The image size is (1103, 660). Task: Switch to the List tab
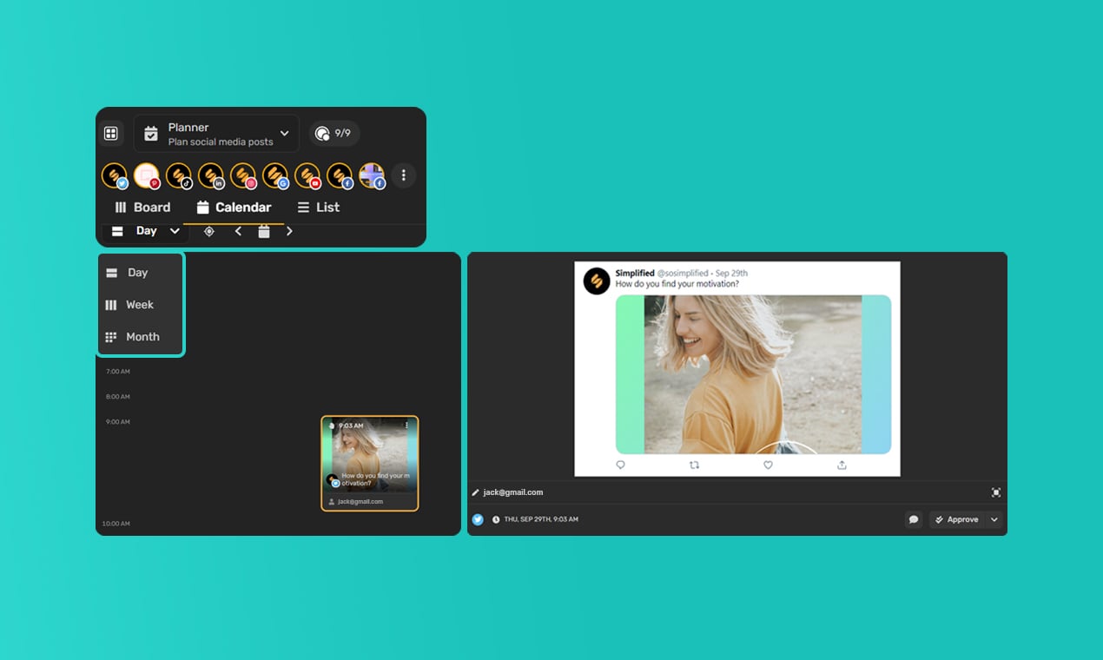318,208
